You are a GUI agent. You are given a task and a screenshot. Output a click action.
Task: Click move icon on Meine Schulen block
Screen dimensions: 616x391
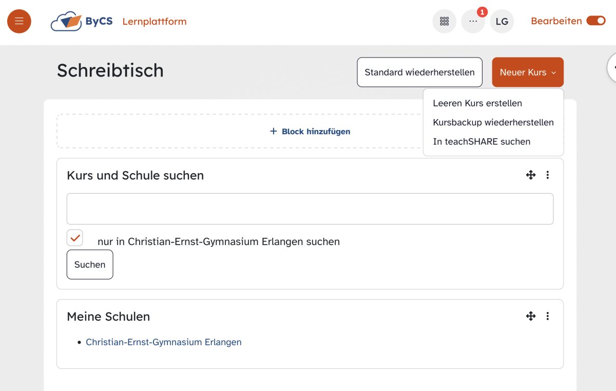(x=531, y=316)
